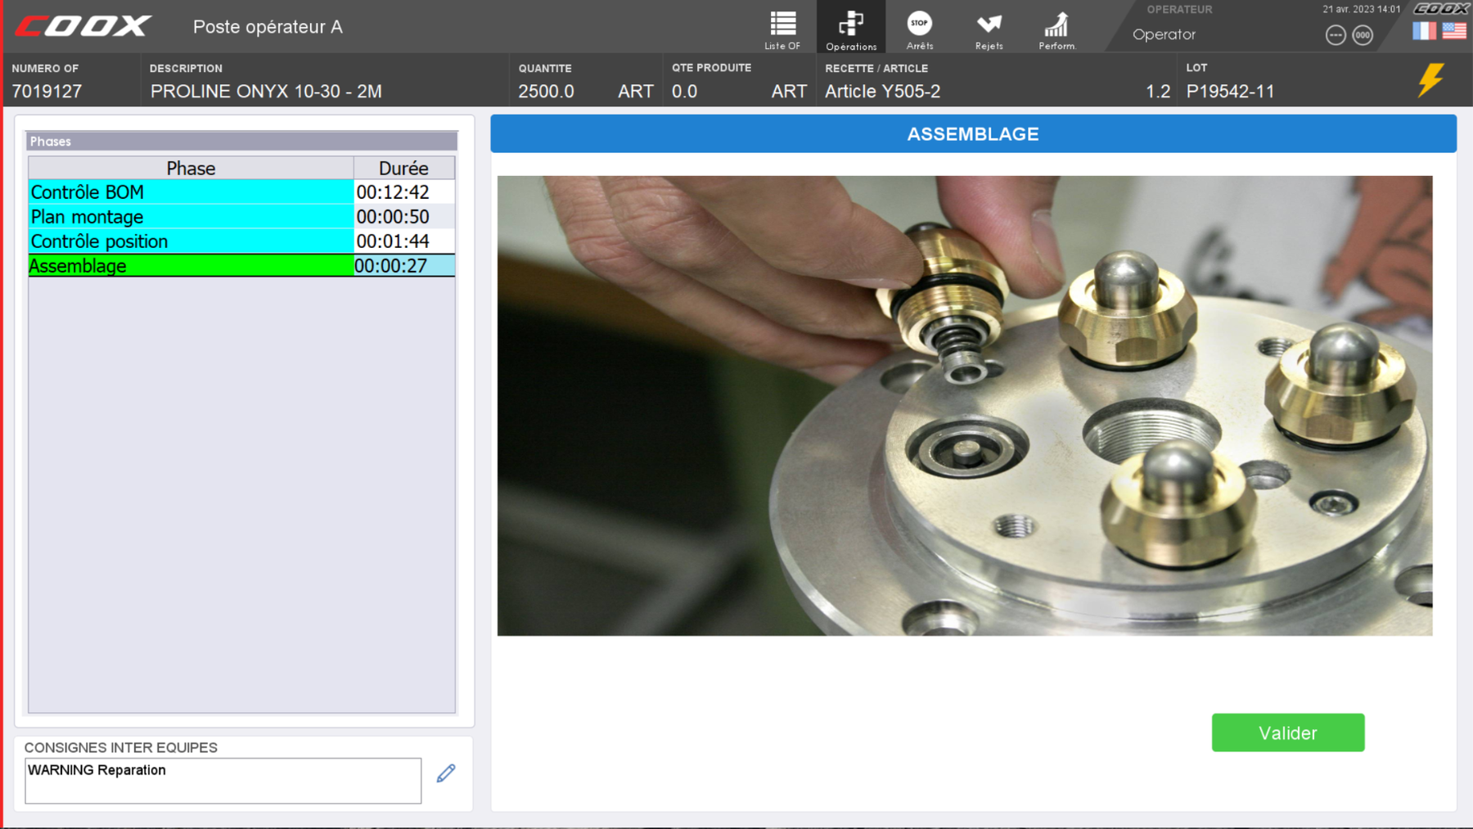1473x829 pixels.
Task: Click the produced quantity 0.0
Action: [x=684, y=91]
